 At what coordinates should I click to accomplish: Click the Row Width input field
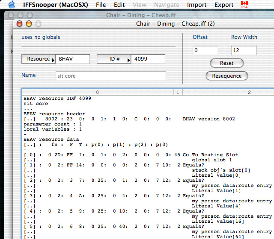pos(244,50)
